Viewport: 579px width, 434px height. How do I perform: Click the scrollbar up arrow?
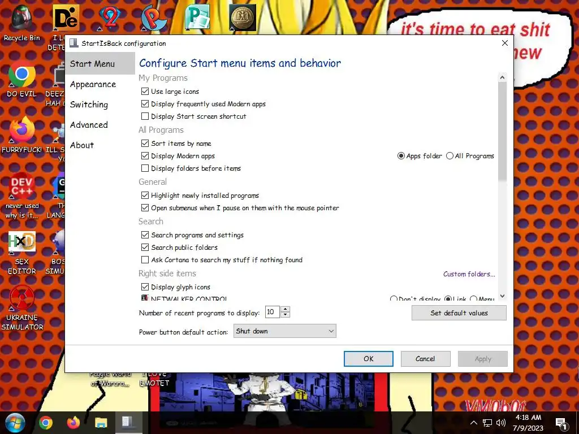(502, 77)
